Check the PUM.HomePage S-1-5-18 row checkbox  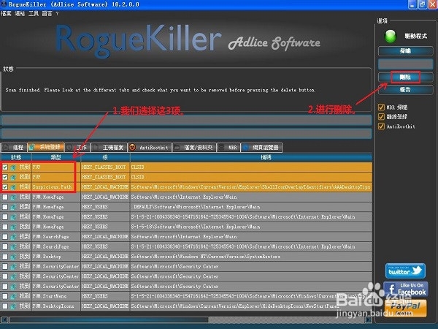point(5,227)
